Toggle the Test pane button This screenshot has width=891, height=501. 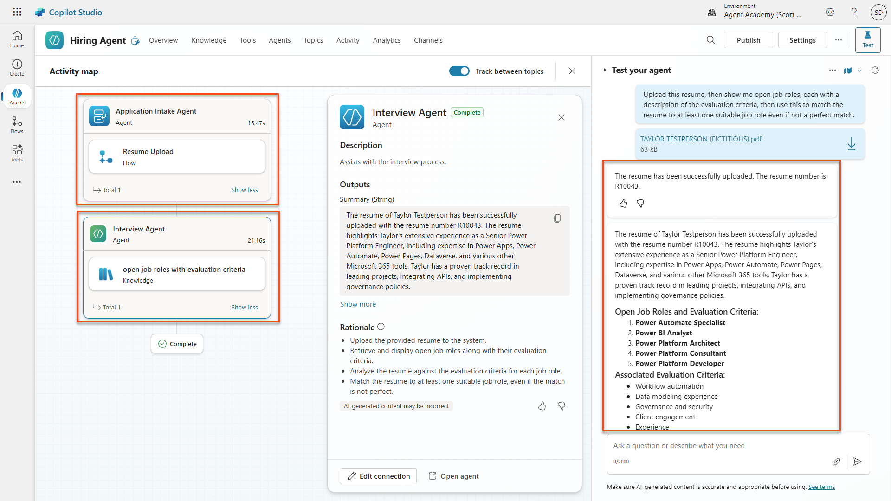pyautogui.click(x=867, y=39)
